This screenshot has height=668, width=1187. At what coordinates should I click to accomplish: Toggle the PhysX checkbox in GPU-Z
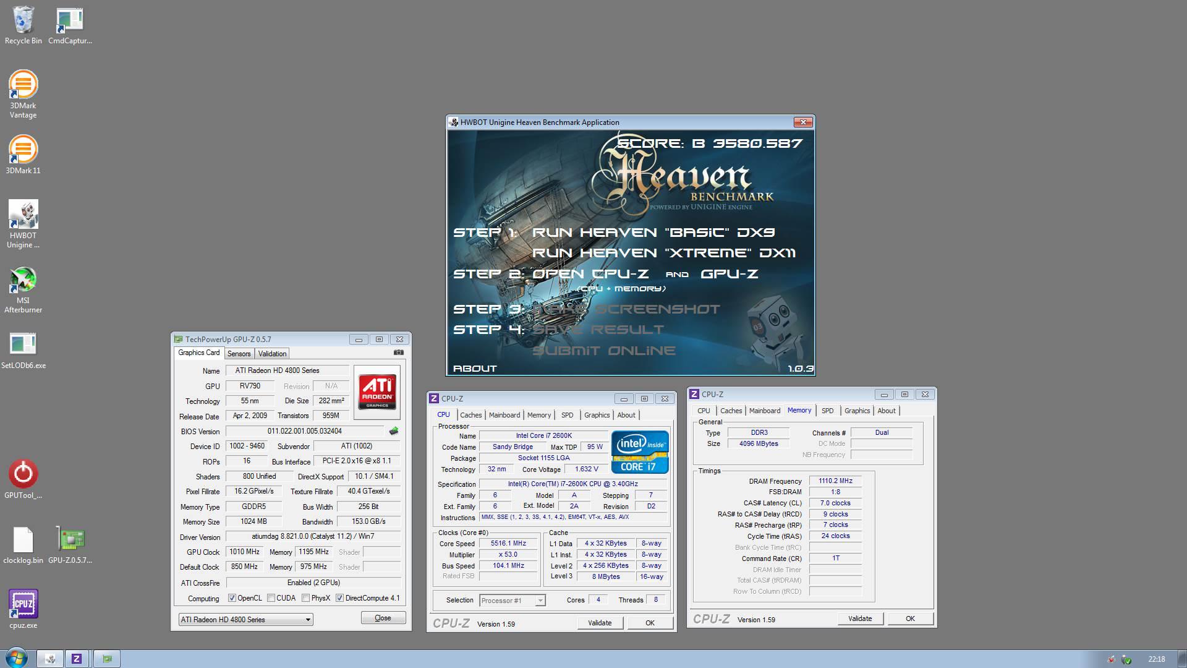pyautogui.click(x=305, y=598)
